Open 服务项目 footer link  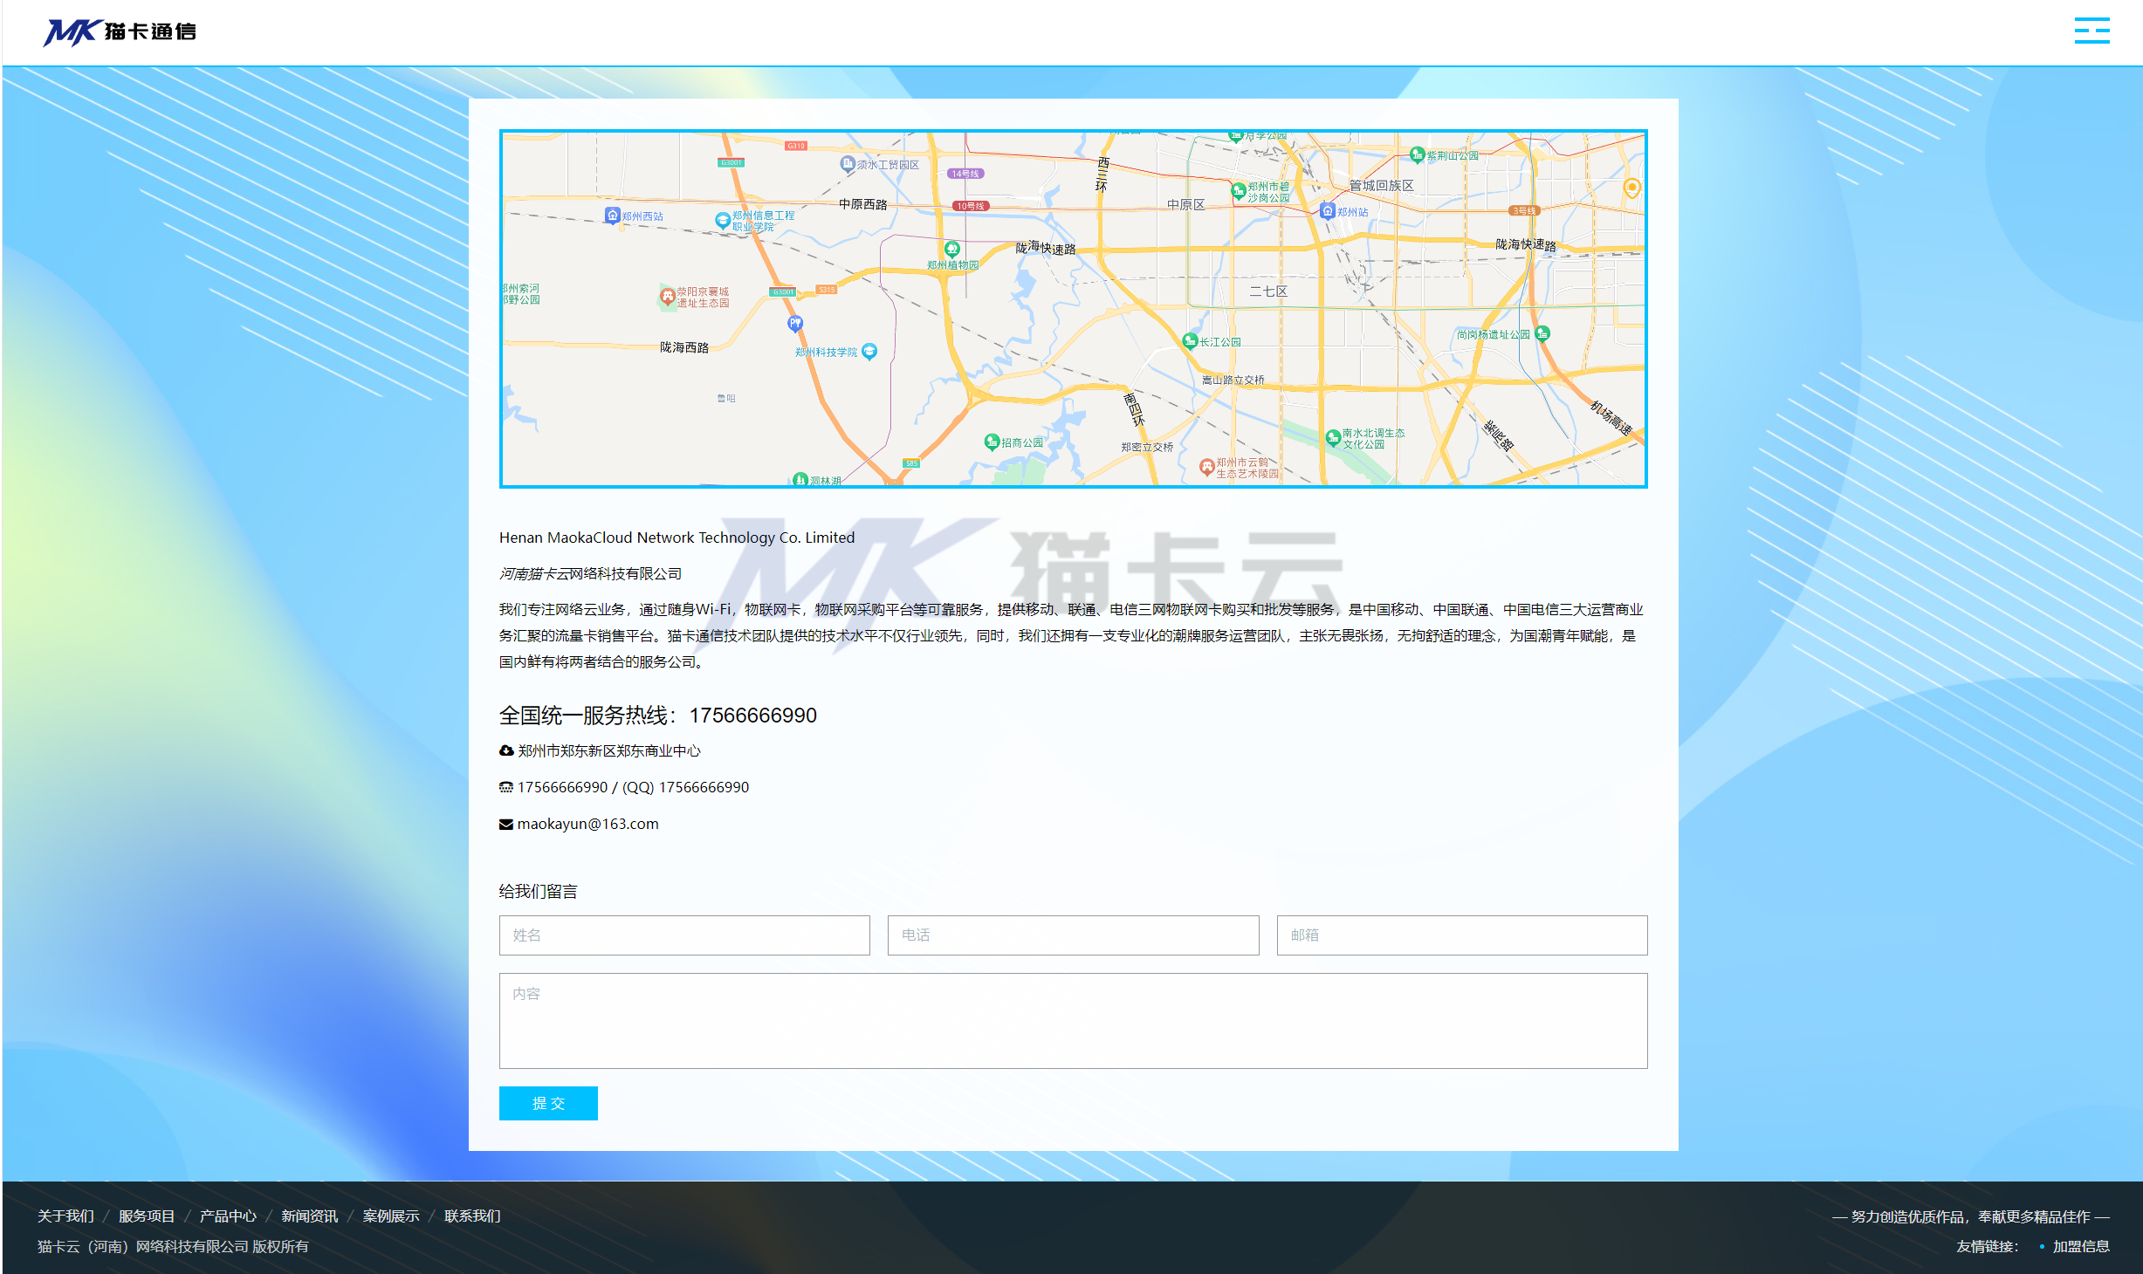(147, 1216)
